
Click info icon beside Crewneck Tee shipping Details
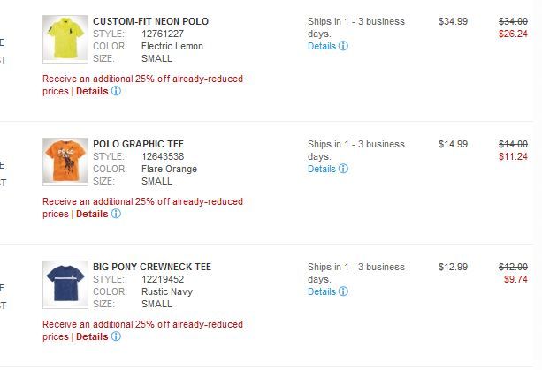coord(343,291)
